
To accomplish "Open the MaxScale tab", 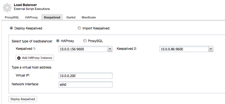I will tap(89, 17).
